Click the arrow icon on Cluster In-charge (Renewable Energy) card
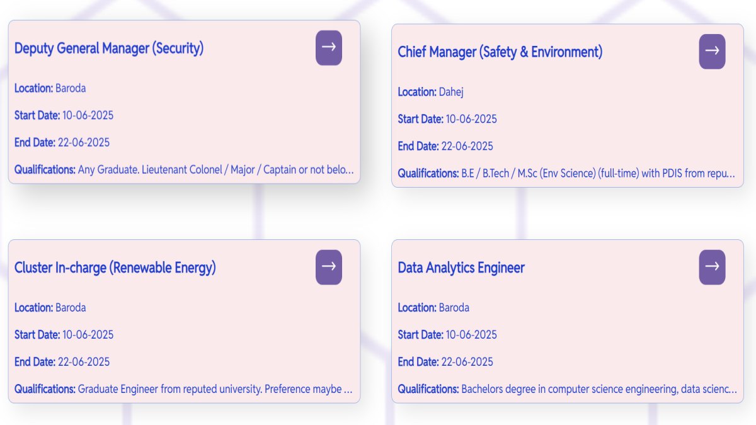This screenshot has height=425, width=756. click(328, 267)
